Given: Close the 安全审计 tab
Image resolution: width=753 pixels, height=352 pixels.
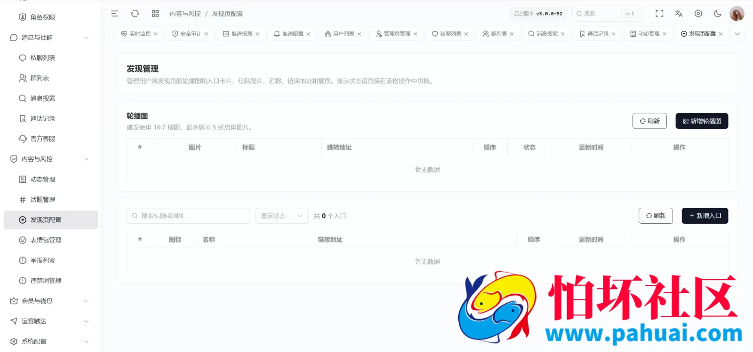Looking at the screenshot, I should click(x=206, y=34).
